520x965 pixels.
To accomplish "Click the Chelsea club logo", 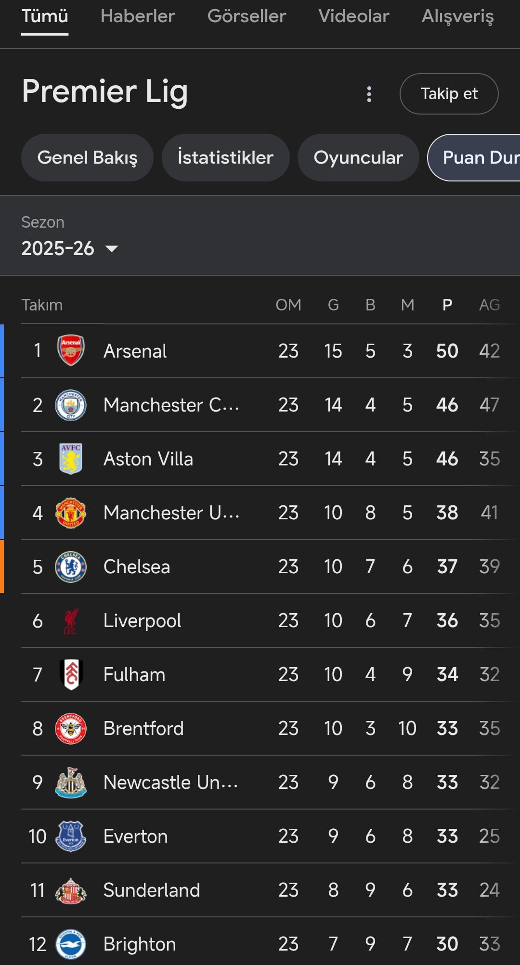I will point(71,567).
